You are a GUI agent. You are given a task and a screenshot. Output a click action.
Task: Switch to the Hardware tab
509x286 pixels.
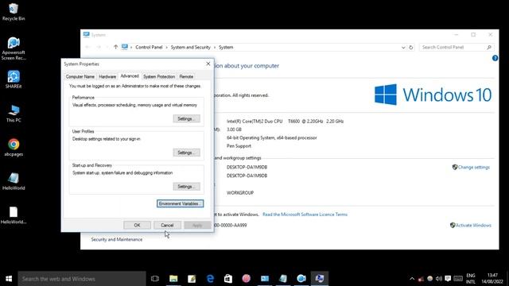[x=107, y=76]
